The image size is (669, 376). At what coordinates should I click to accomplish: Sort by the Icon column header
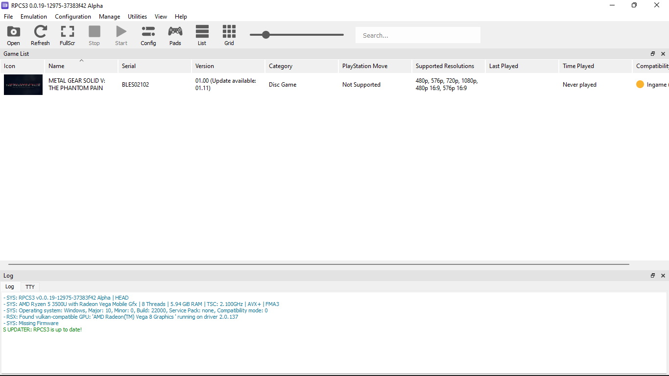23,66
